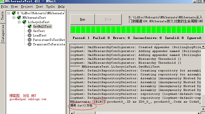Screen dimensions: 205x114
Task: Minimize the NUnit window
Action: (195, 1)
